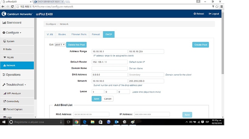Click the IP Address bind field
This screenshot has height=139, width=249.
152,114
